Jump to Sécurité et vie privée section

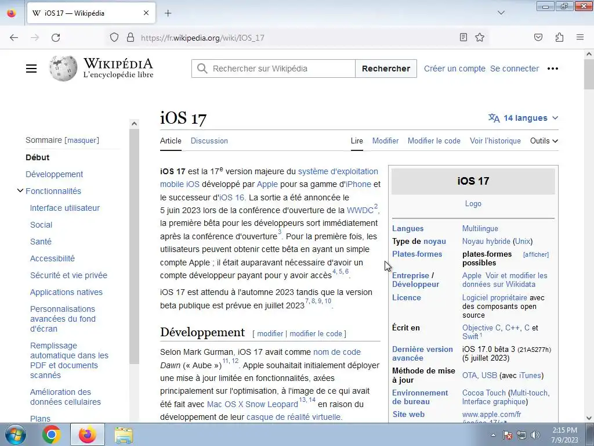tap(68, 275)
